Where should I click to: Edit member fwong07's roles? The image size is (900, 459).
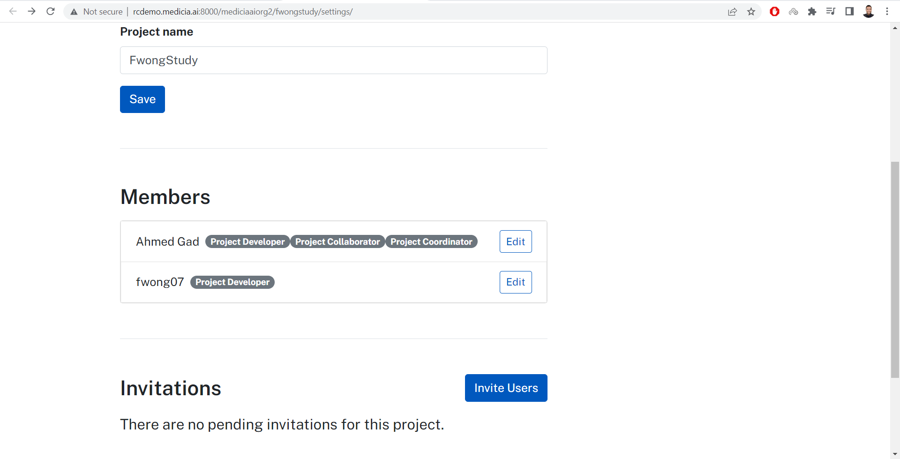(516, 282)
